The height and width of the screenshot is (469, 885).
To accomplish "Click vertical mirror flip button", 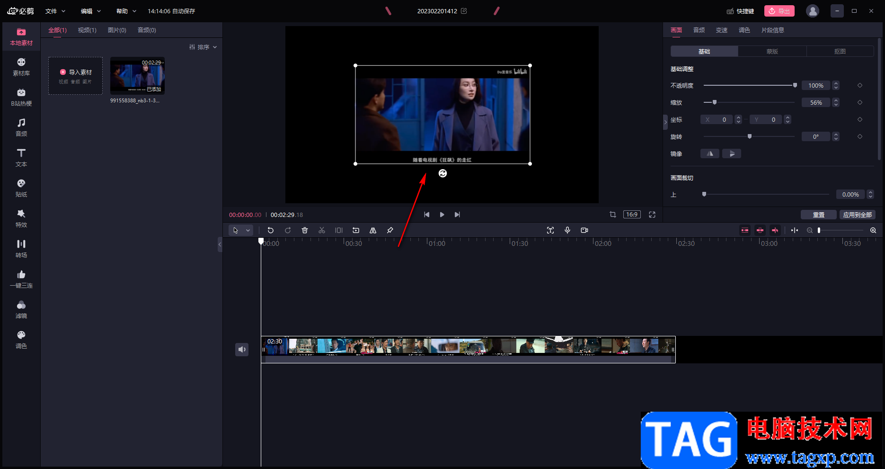I will click(732, 153).
